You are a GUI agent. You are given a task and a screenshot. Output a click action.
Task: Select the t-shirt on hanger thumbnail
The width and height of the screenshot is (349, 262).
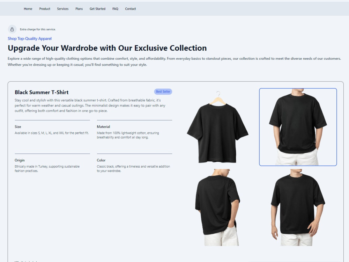[x=218, y=127]
